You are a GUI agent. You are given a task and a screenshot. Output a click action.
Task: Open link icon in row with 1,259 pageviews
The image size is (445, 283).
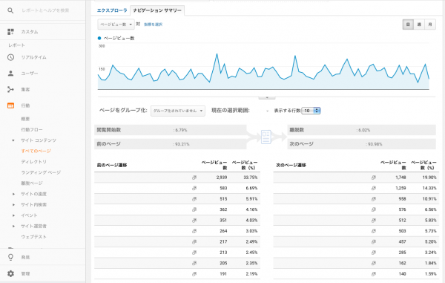click(x=374, y=188)
